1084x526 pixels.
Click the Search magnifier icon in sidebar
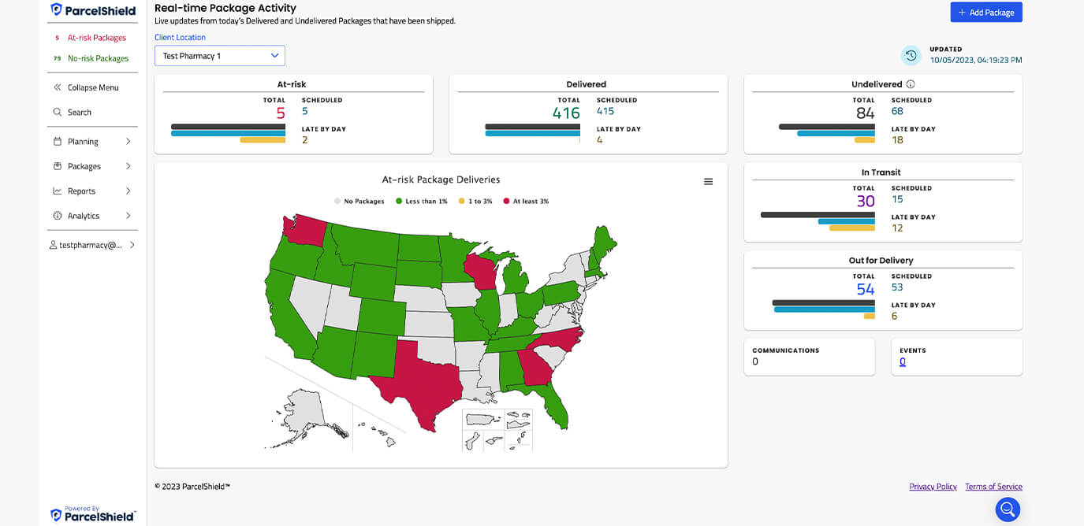point(58,113)
